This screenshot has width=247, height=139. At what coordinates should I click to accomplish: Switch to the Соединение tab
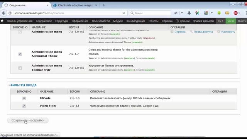pyautogui.click(x=26, y=5)
